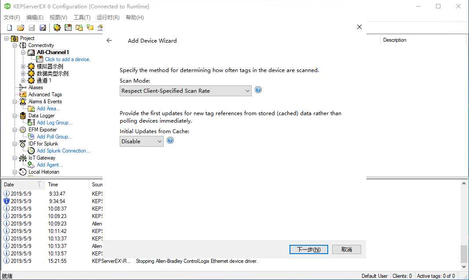Click the Add Poll Group... link

[54, 137]
